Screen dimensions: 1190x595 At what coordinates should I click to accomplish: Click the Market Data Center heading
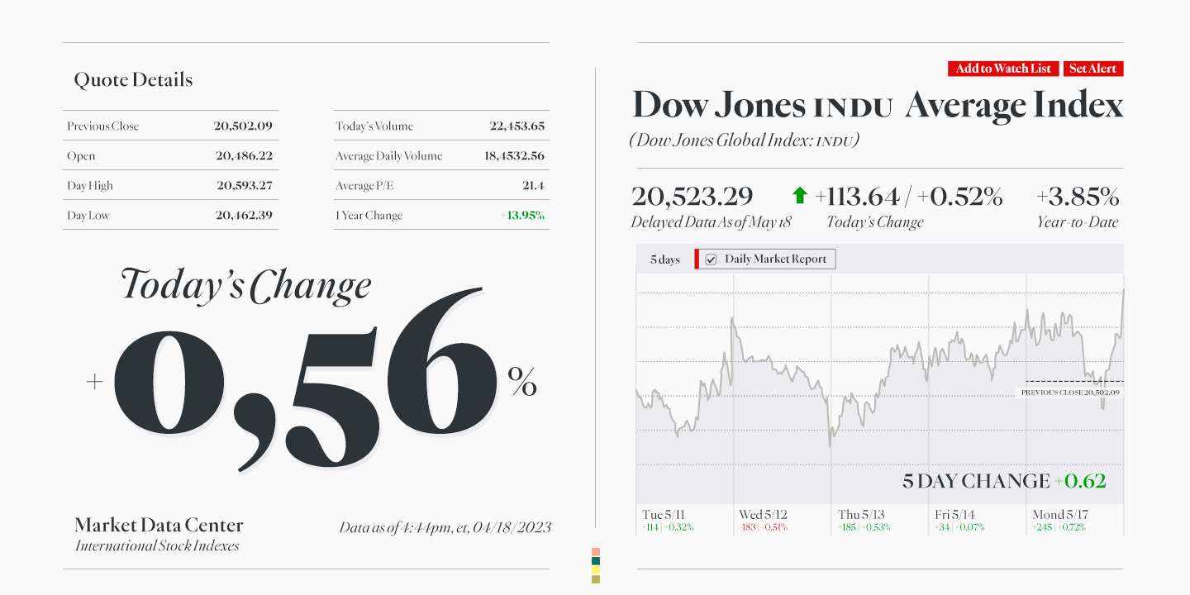coord(159,526)
